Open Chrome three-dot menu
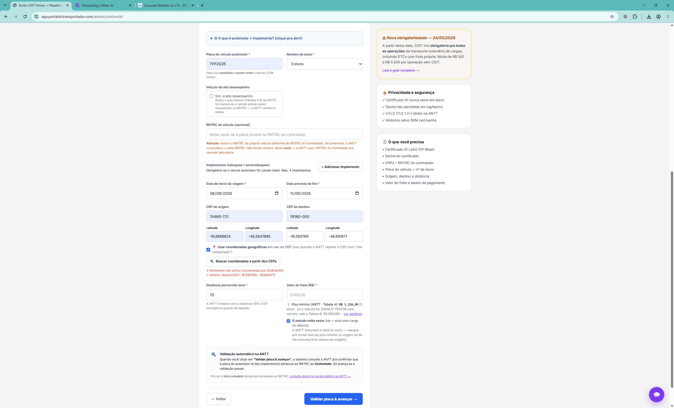 (668, 17)
